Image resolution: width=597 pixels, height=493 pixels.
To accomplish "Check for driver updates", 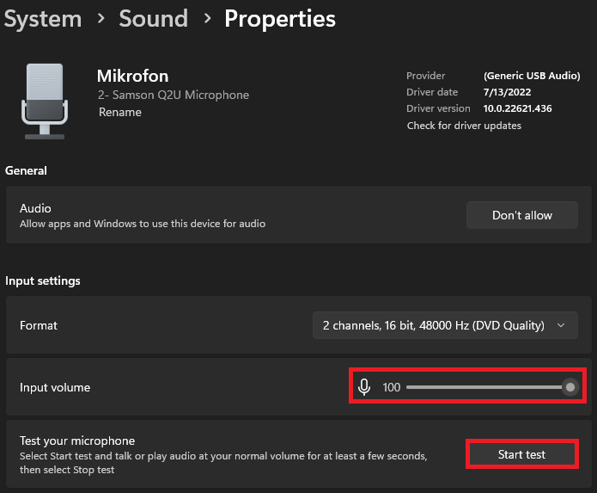I will point(464,126).
